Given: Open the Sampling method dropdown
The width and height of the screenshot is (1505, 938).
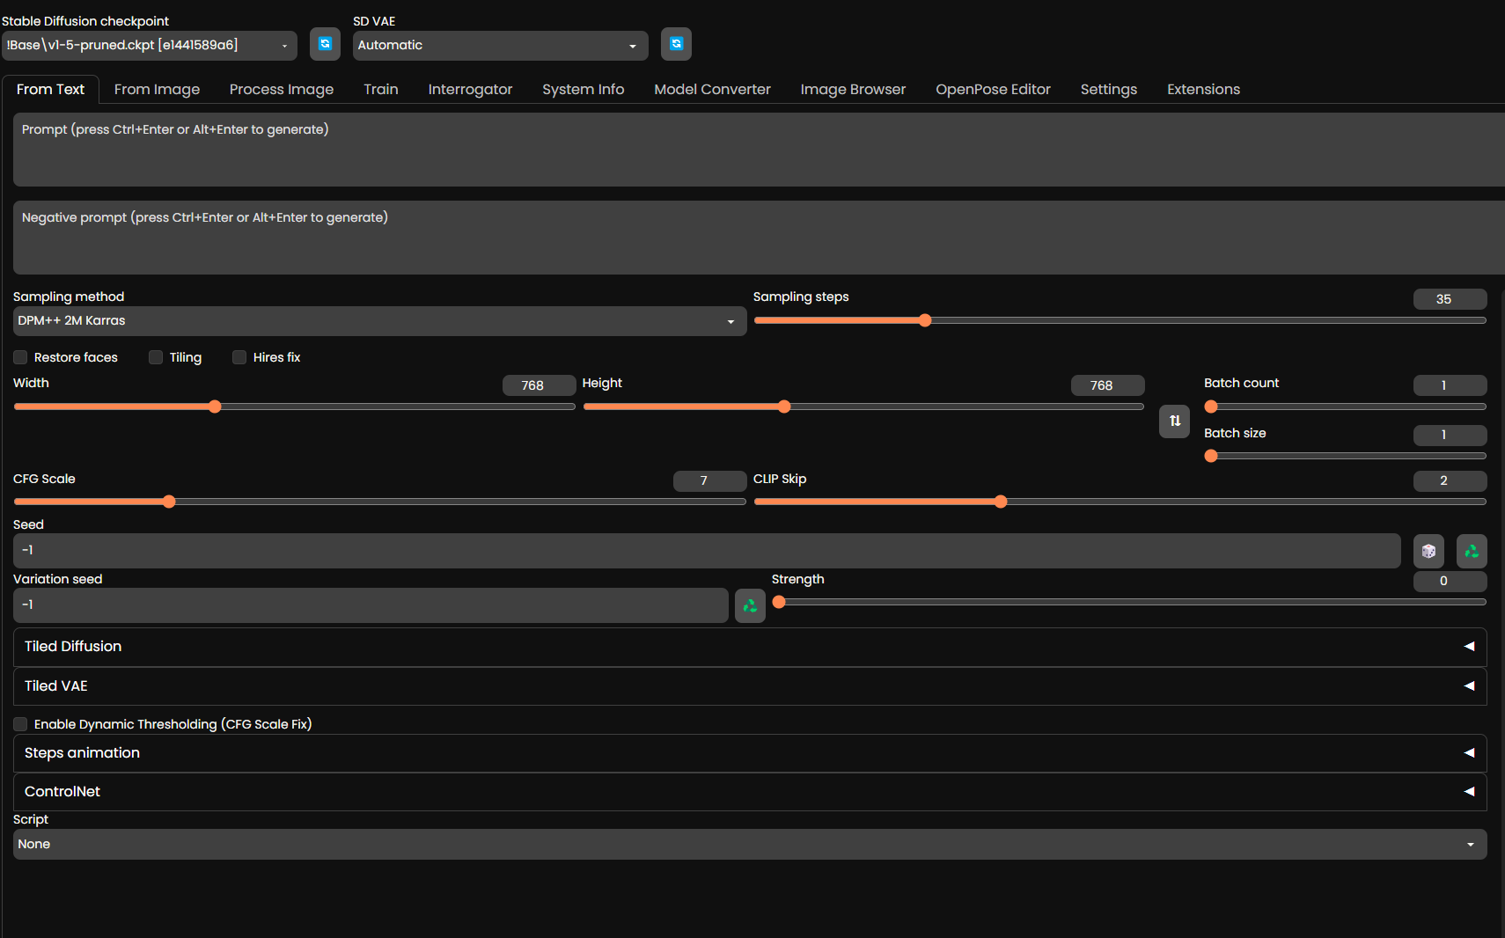Looking at the screenshot, I should (x=378, y=321).
